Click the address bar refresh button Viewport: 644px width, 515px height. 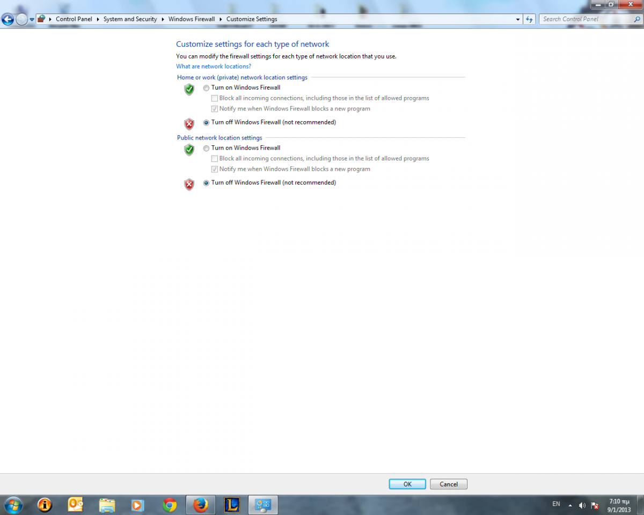[x=530, y=19]
